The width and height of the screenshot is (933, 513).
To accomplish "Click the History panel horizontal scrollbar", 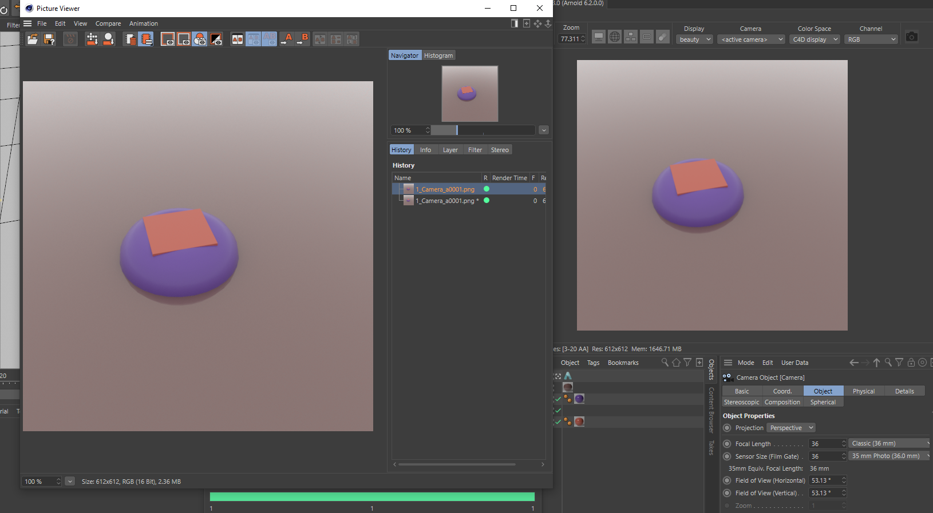I will (457, 464).
